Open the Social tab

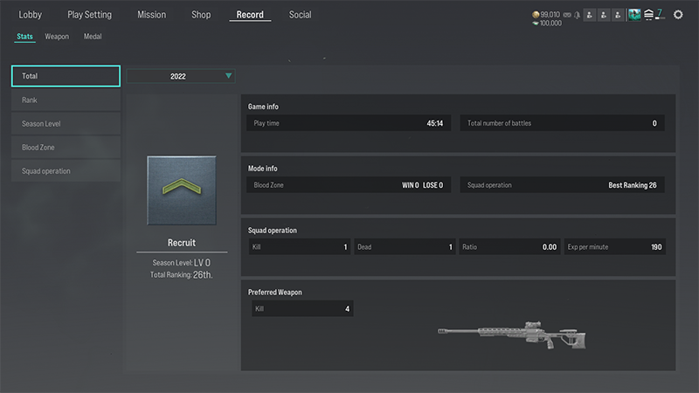click(x=300, y=15)
